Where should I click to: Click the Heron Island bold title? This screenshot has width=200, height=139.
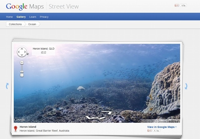[x=28, y=127]
